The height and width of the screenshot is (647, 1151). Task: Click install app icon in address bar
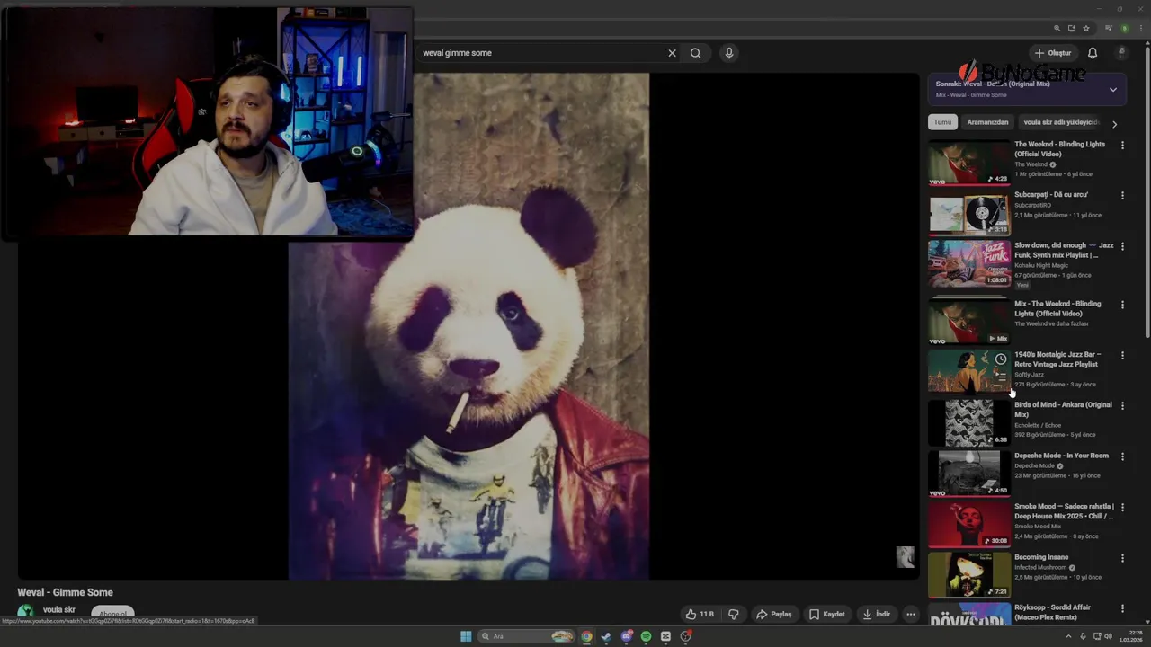pyautogui.click(x=1071, y=28)
